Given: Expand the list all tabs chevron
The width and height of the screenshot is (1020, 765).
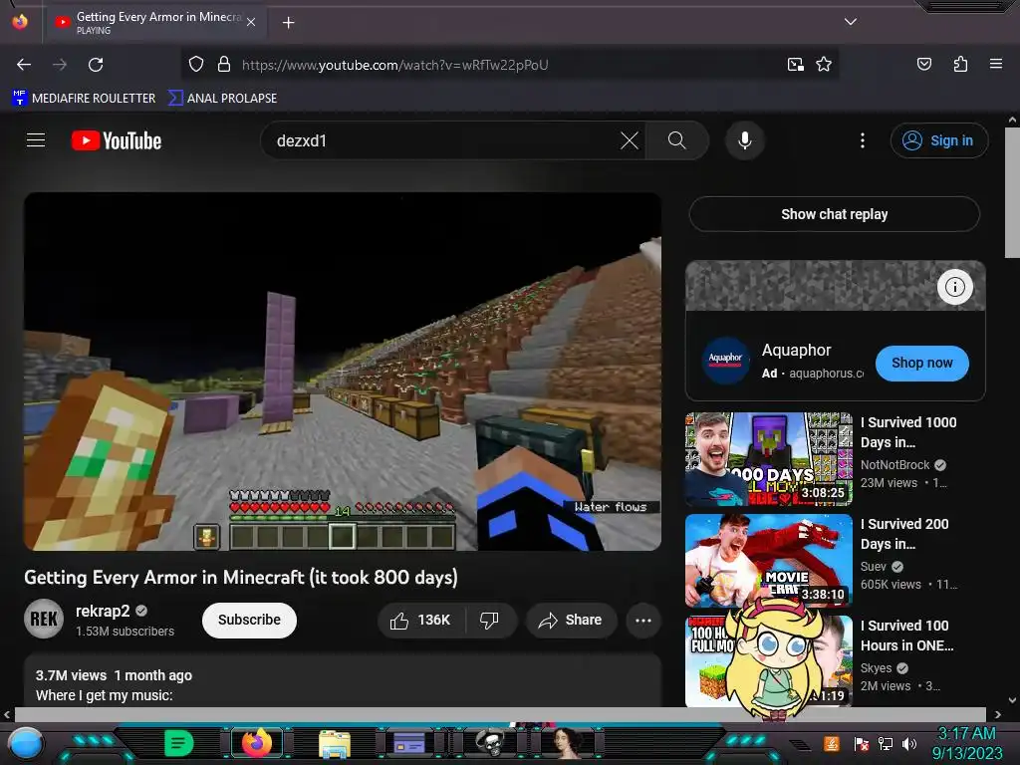Looking at the screenshot, I should [851, 22].
